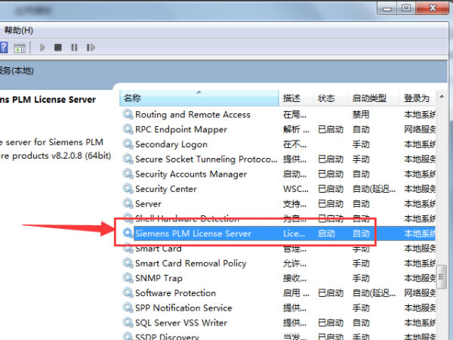Select the Routing and Remote Access service

[x=278, y=115]
